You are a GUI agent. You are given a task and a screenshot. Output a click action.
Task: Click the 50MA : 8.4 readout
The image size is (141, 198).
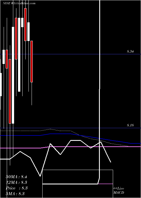point(16,177)
